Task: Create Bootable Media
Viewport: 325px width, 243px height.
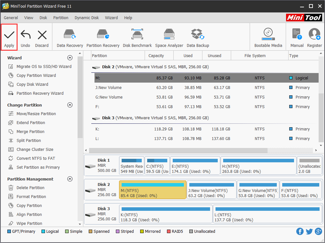Action: click(x=268, y=38)
